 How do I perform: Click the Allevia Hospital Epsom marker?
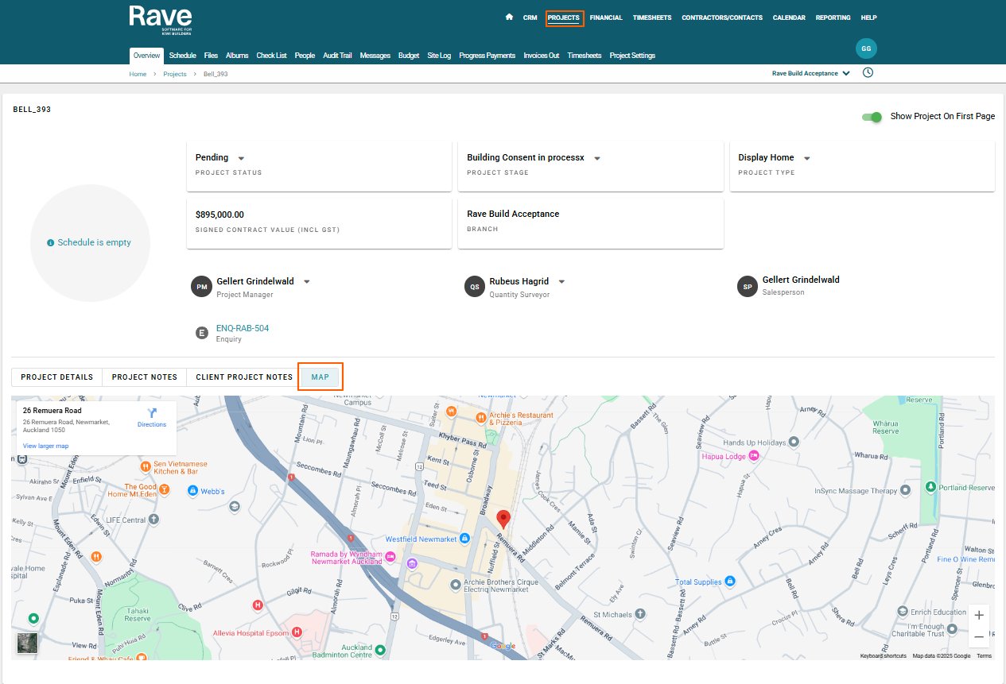[297, 632]
